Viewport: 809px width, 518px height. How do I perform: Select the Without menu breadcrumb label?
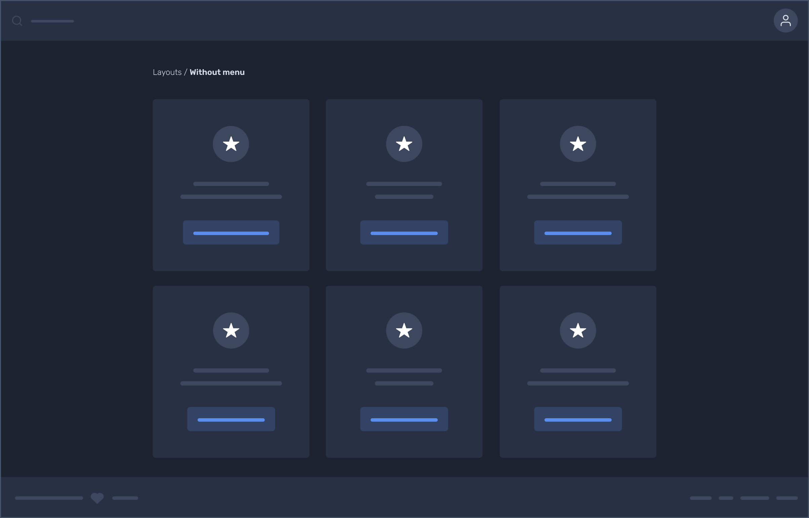coord(217,72)
